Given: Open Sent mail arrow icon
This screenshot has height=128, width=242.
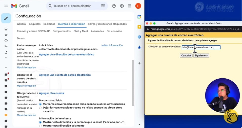Looking at the screenshot, I should (6, 46).
